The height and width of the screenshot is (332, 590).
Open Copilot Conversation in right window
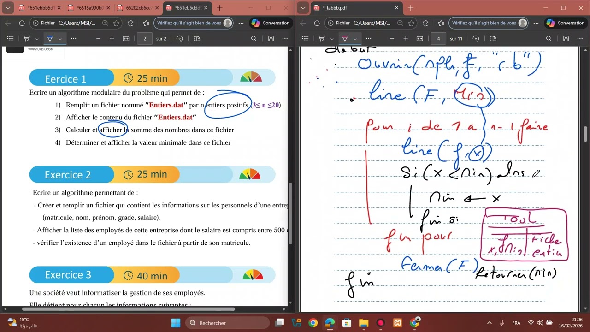566,23
